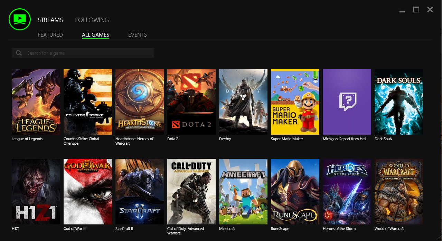Open the Dota 2 game thumbnail
This screenshot has width=442, height=241.
click(191, 102)
